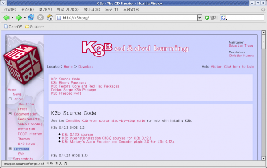This screenshot has width=267, height=168.
Task: Download K3b 0.12.3 sources
Action: pyautogui.click(x=77, y=135)
